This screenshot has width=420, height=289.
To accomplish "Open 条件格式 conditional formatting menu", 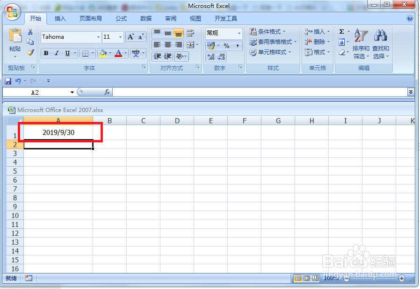I will [x=268, y=32].
